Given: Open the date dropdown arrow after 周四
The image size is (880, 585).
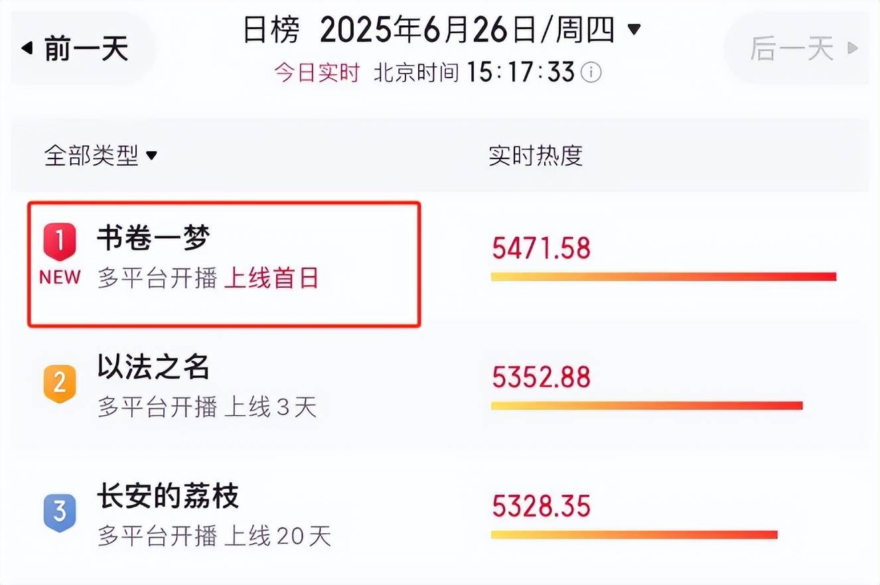Looking at the screenshot, I should coord(634,30).
